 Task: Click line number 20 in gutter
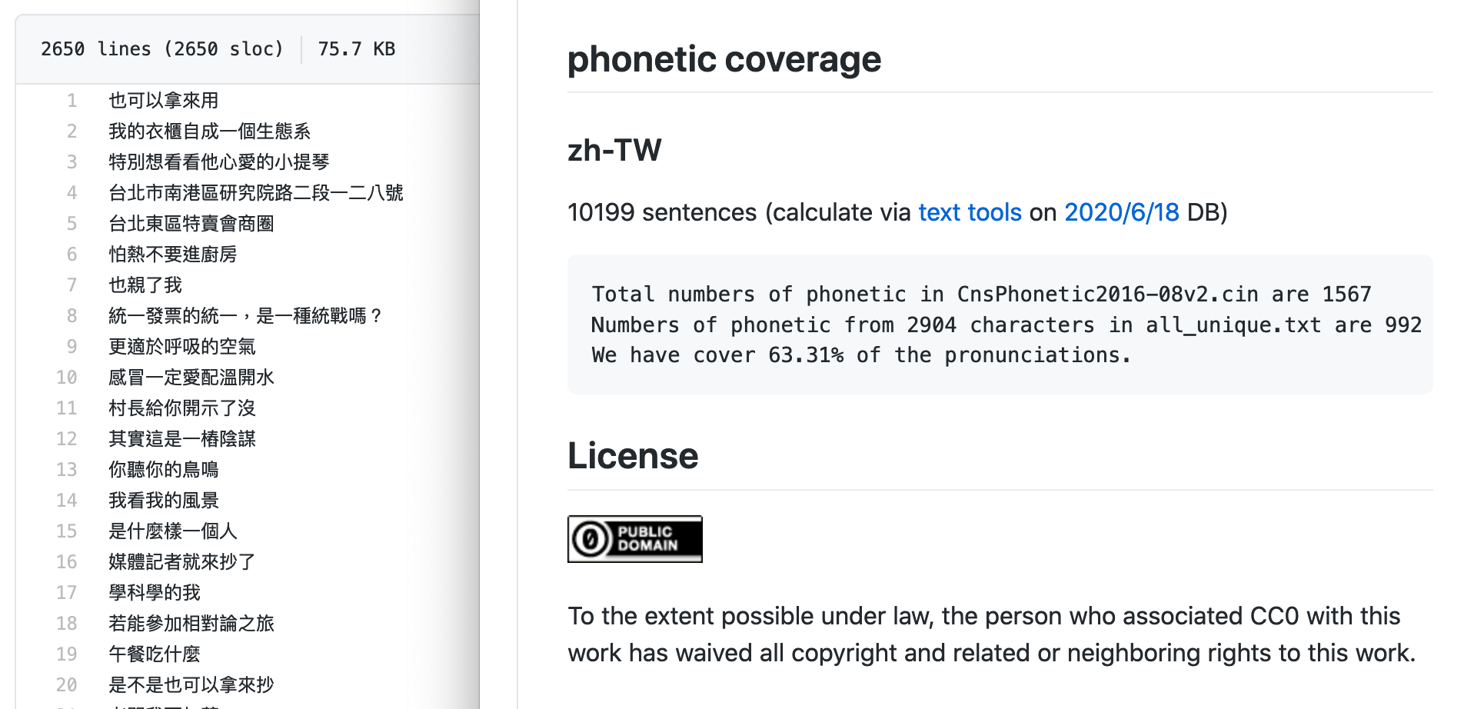67,685
